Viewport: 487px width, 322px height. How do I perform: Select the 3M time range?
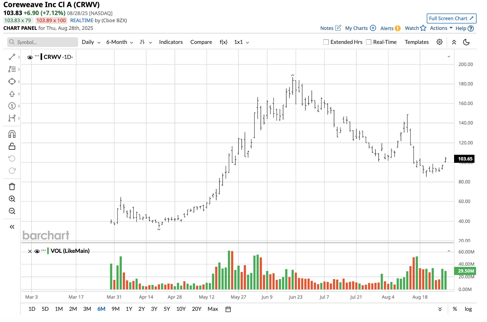click(87, 309)
